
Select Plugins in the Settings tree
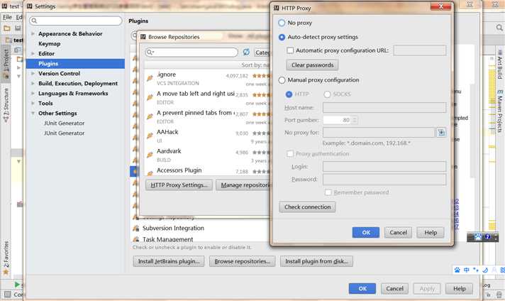[75, 64]
